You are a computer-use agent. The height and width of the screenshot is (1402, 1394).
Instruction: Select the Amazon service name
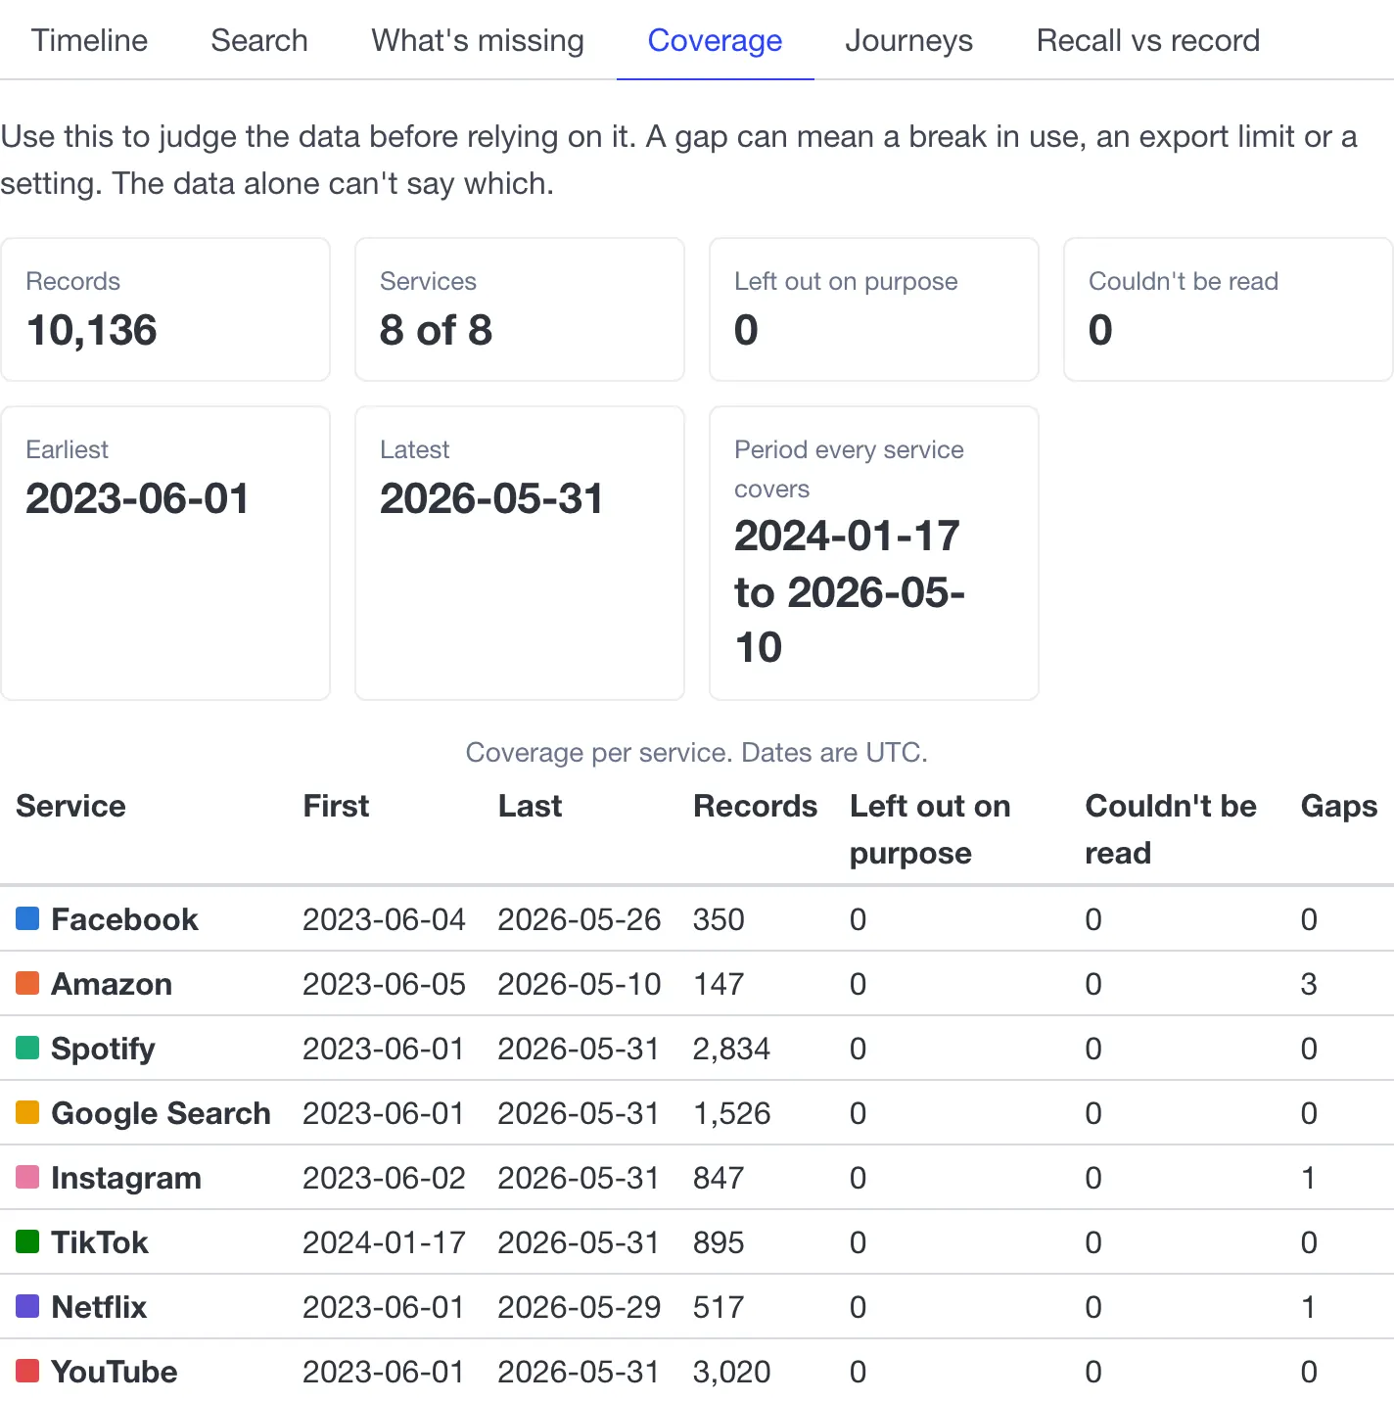pyautogui.click(x=112, y=984)
